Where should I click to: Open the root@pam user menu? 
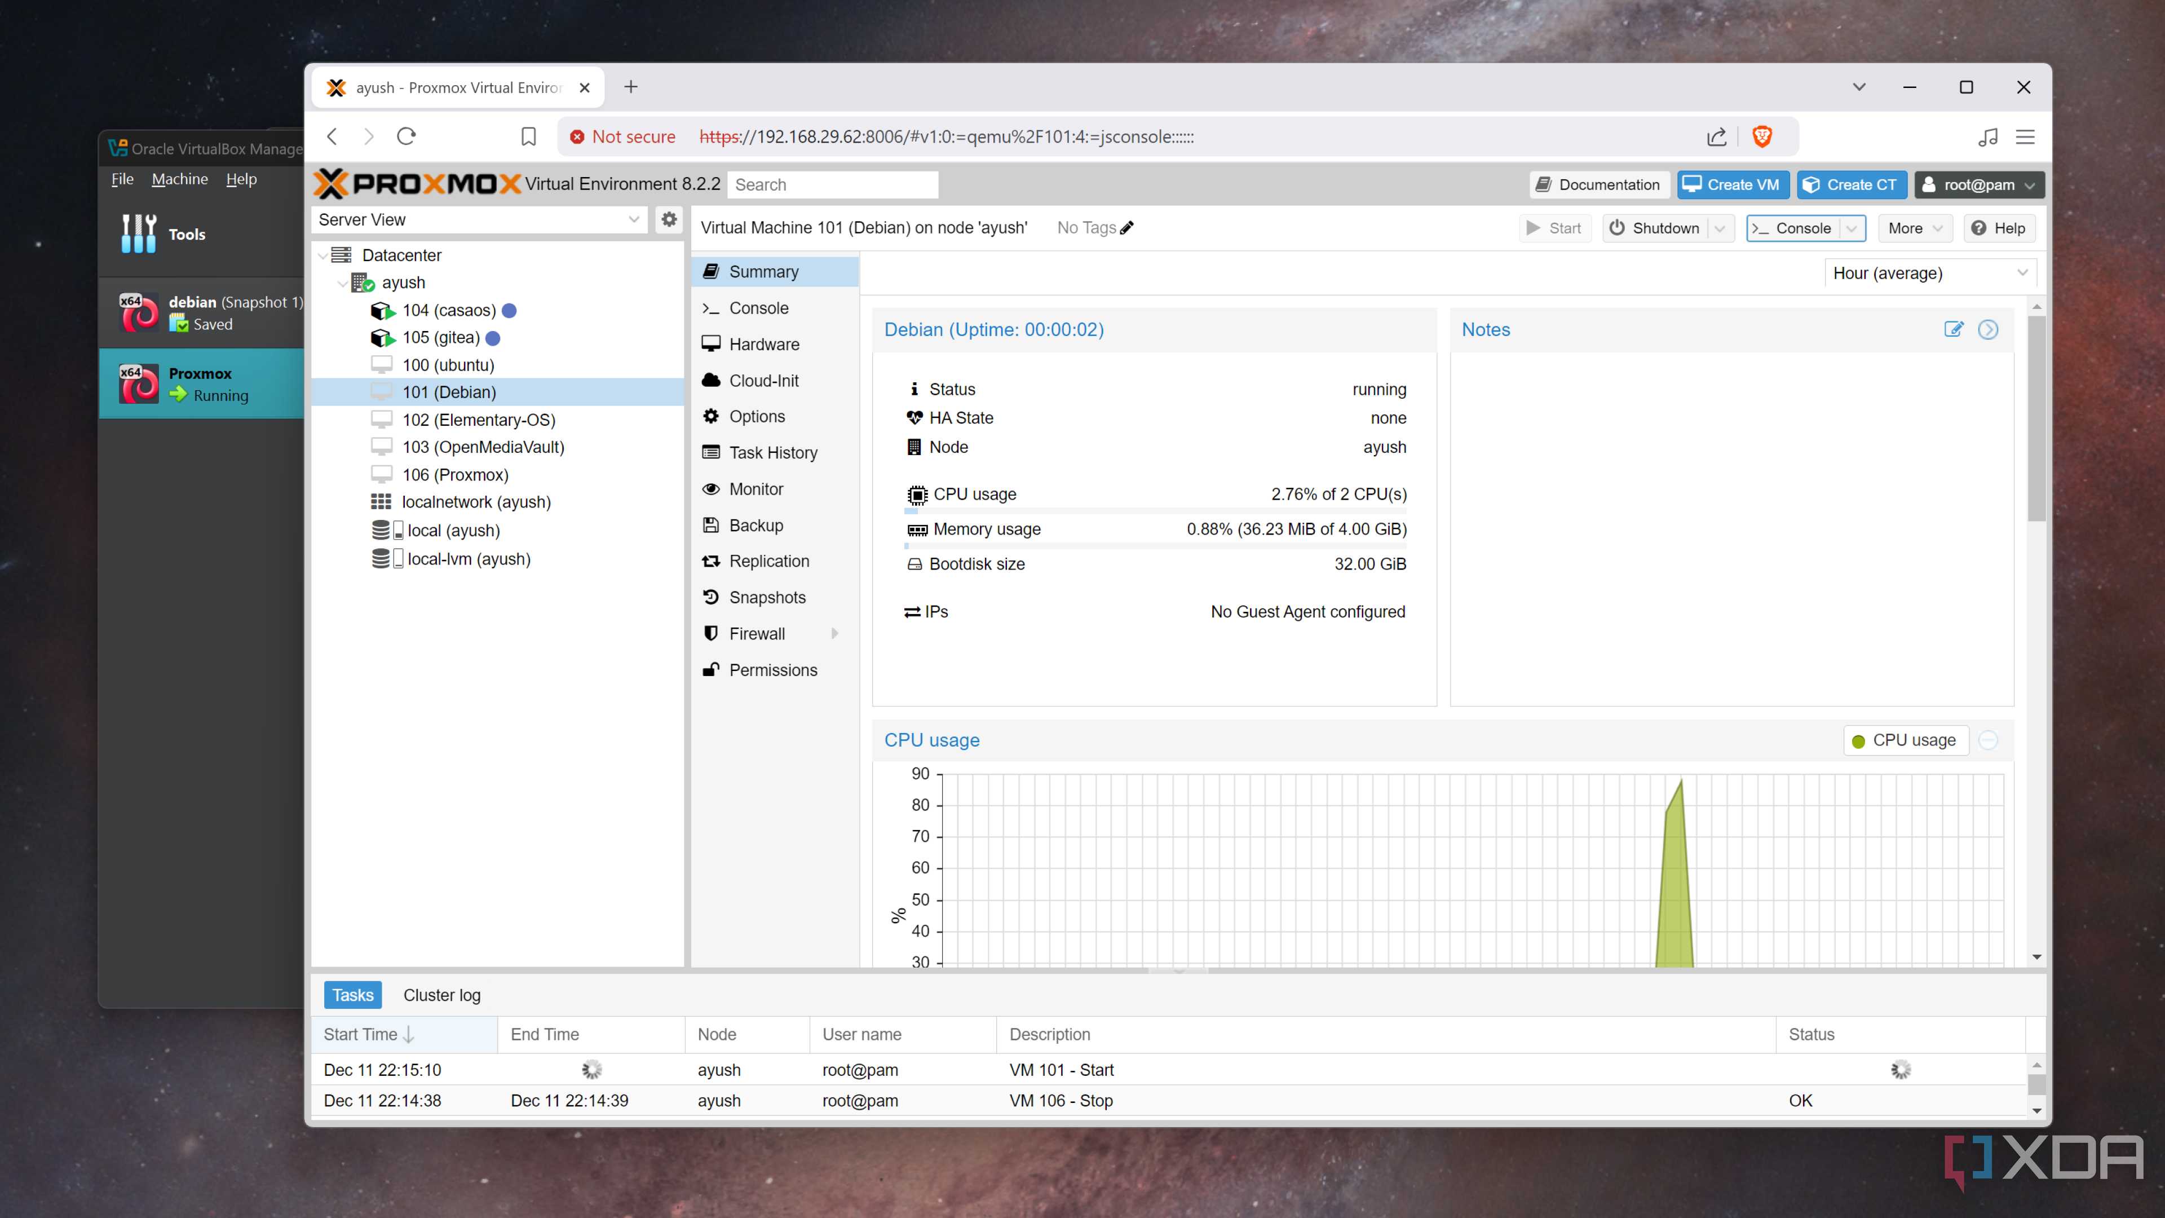[x=1978, y=184]
